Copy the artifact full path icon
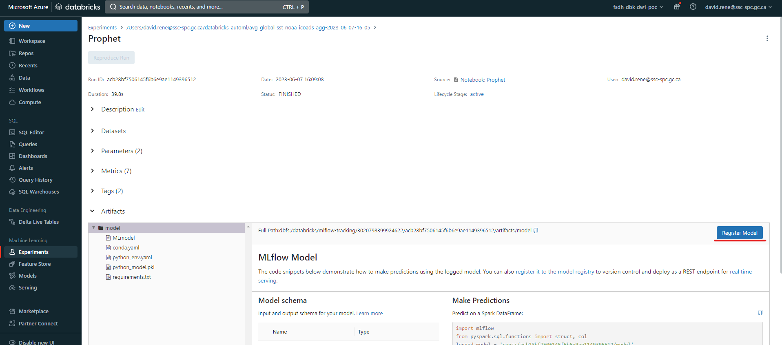The image size is (782, 345). 536,231
